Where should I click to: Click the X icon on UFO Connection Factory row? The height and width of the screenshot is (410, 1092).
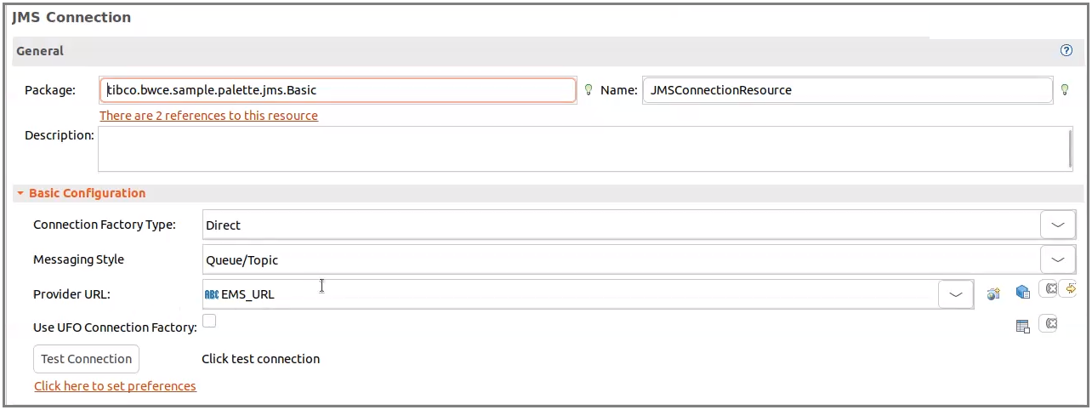tap(1051, 323)
